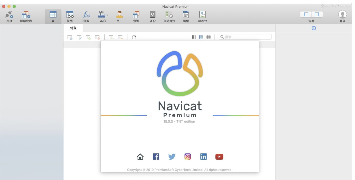355x180 pixels.
Task: Select the Table (表) toolbar icon
Action: coord(53,15)
